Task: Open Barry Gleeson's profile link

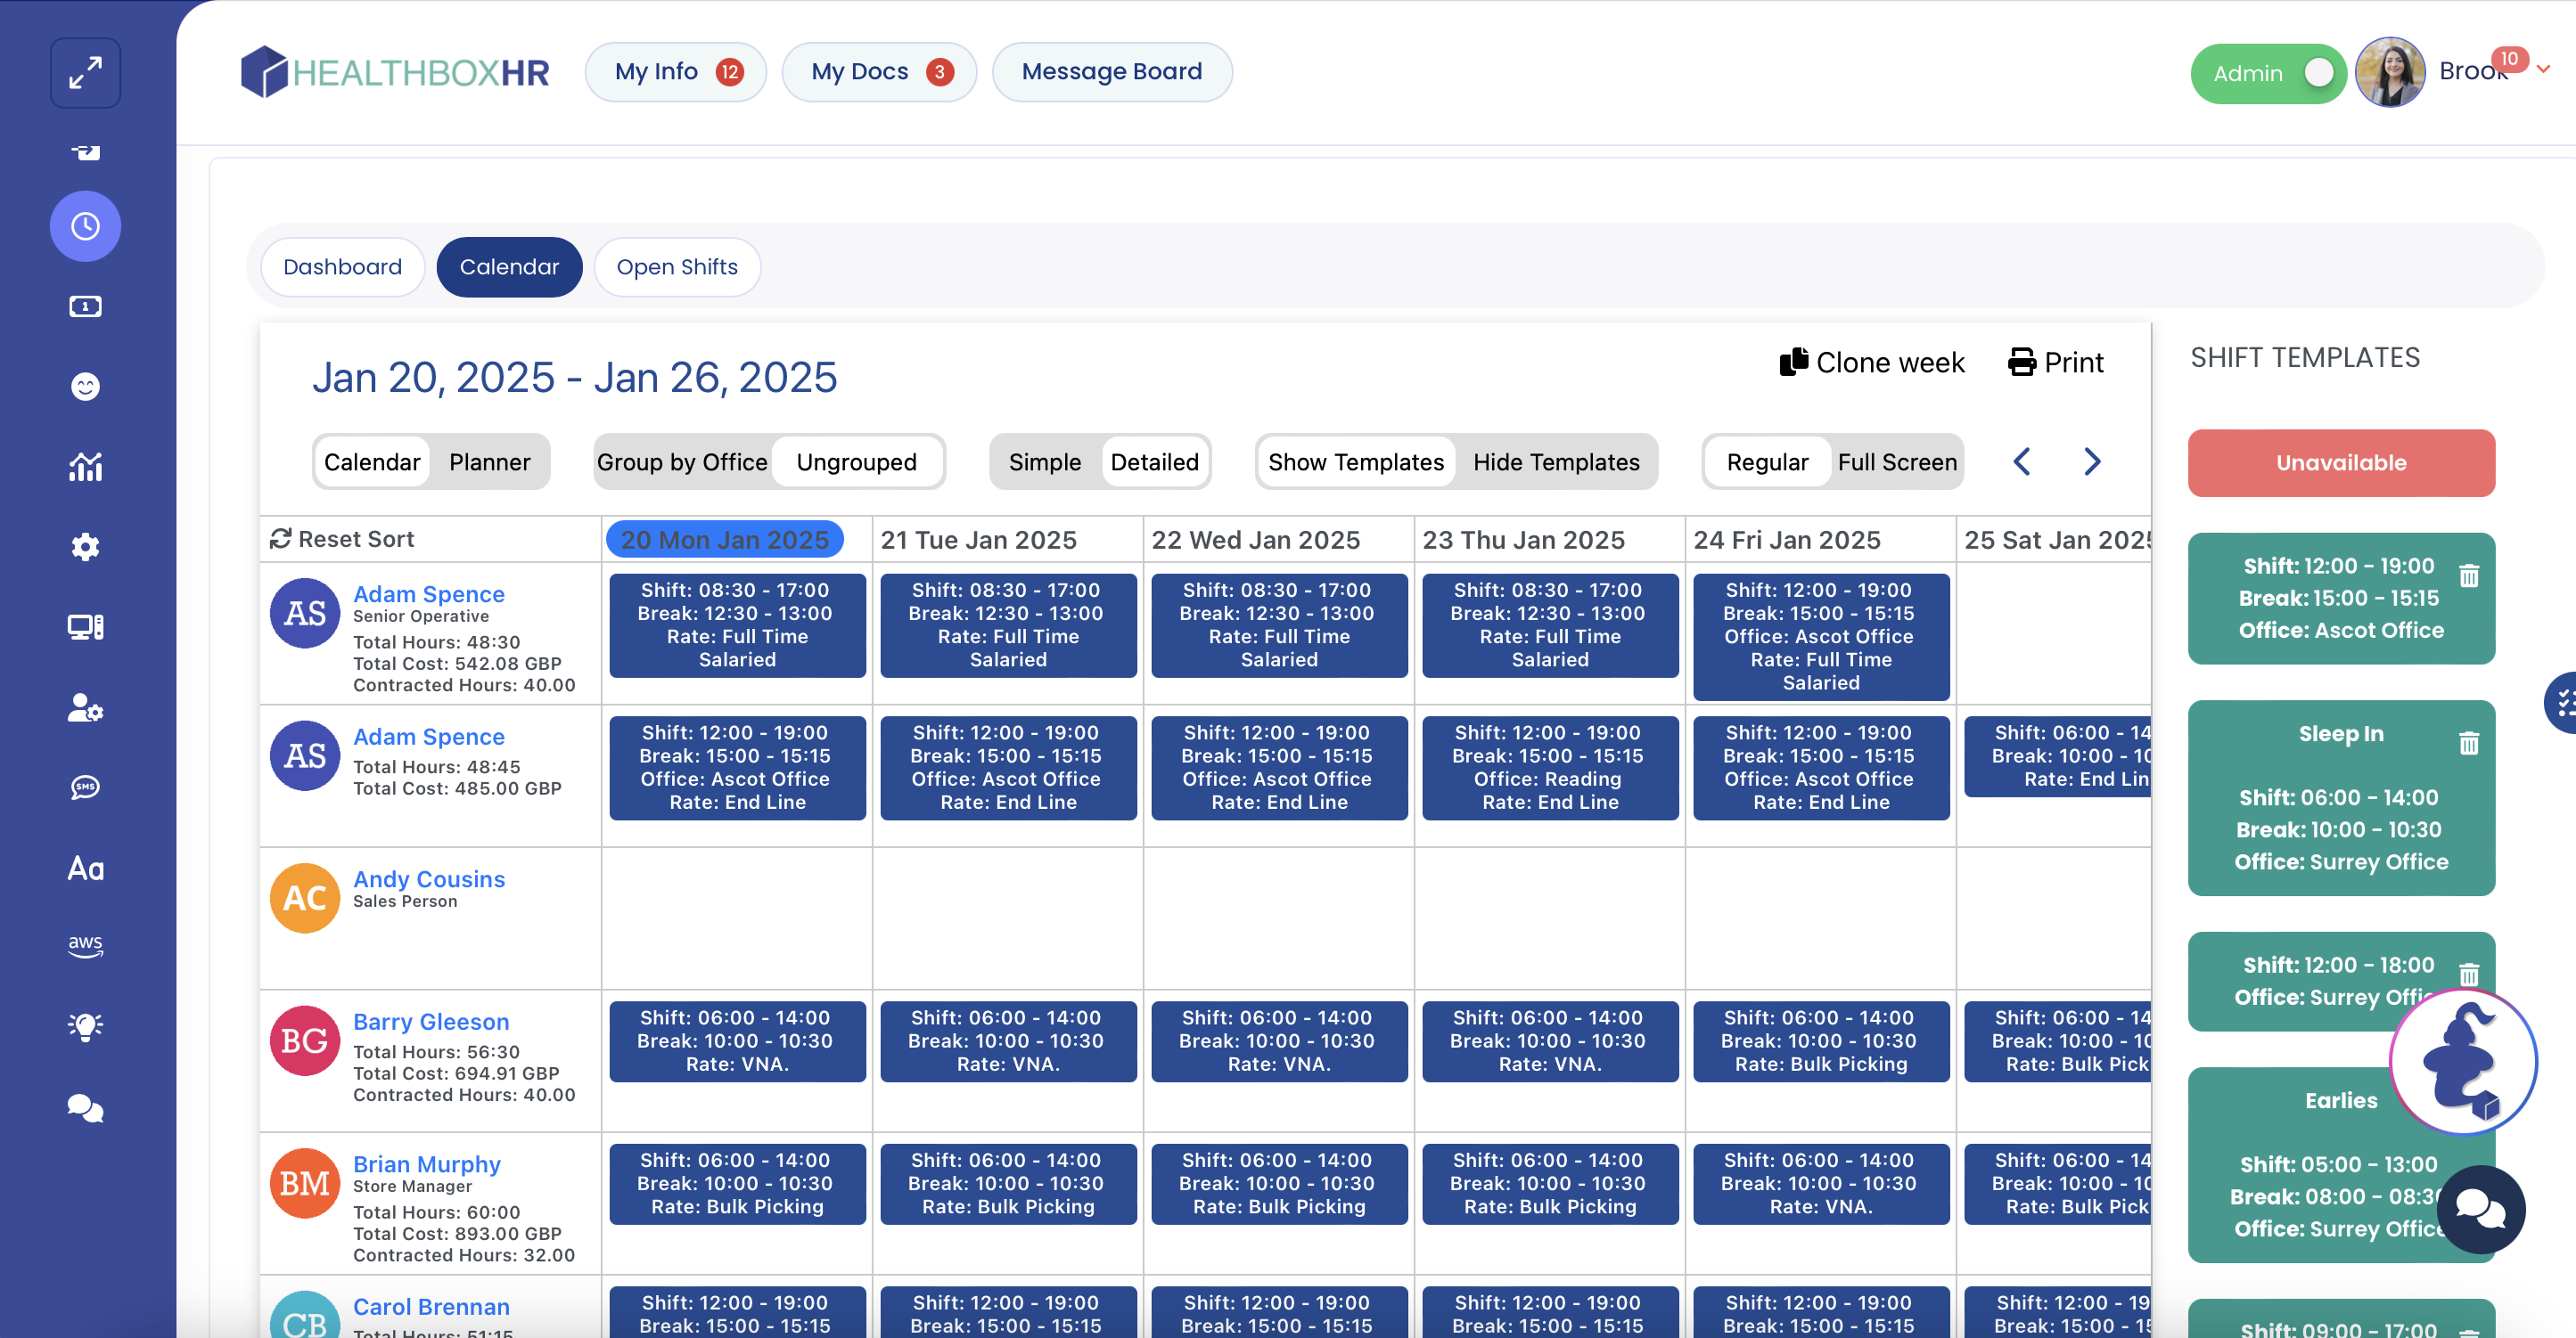Action: coord(431,1021)
